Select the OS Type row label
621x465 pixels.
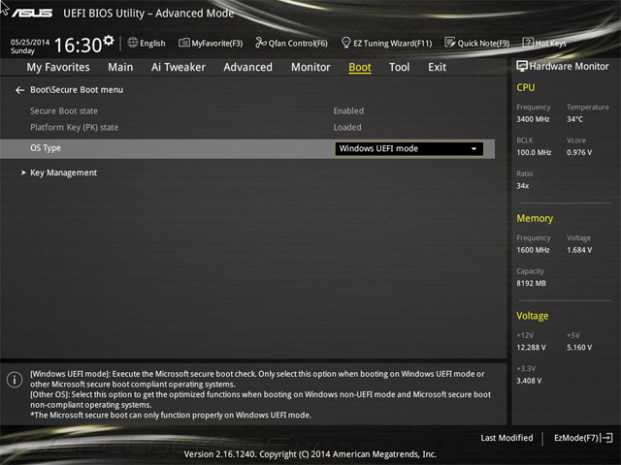(x=46, y=148)
